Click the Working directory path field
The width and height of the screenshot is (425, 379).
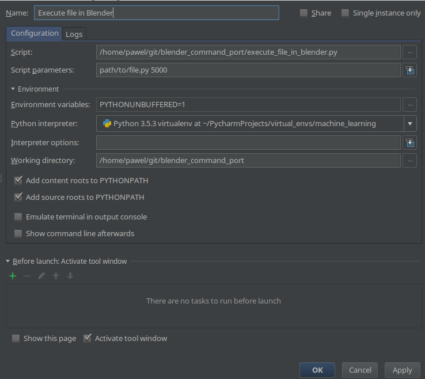(248, 161)
